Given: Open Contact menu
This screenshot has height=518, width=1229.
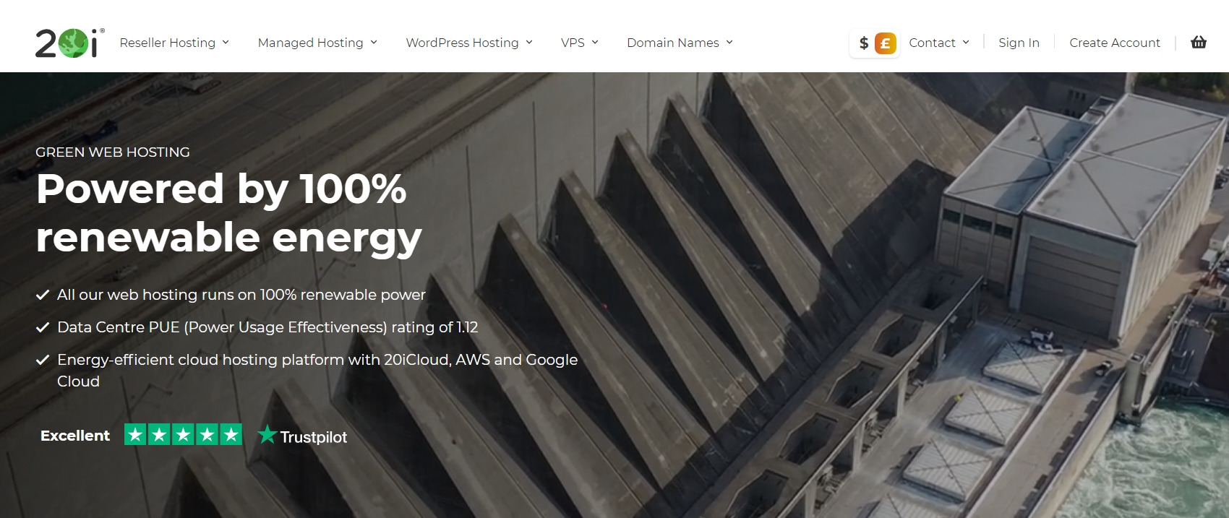Looking at the screenshot, I should [939, 43].
